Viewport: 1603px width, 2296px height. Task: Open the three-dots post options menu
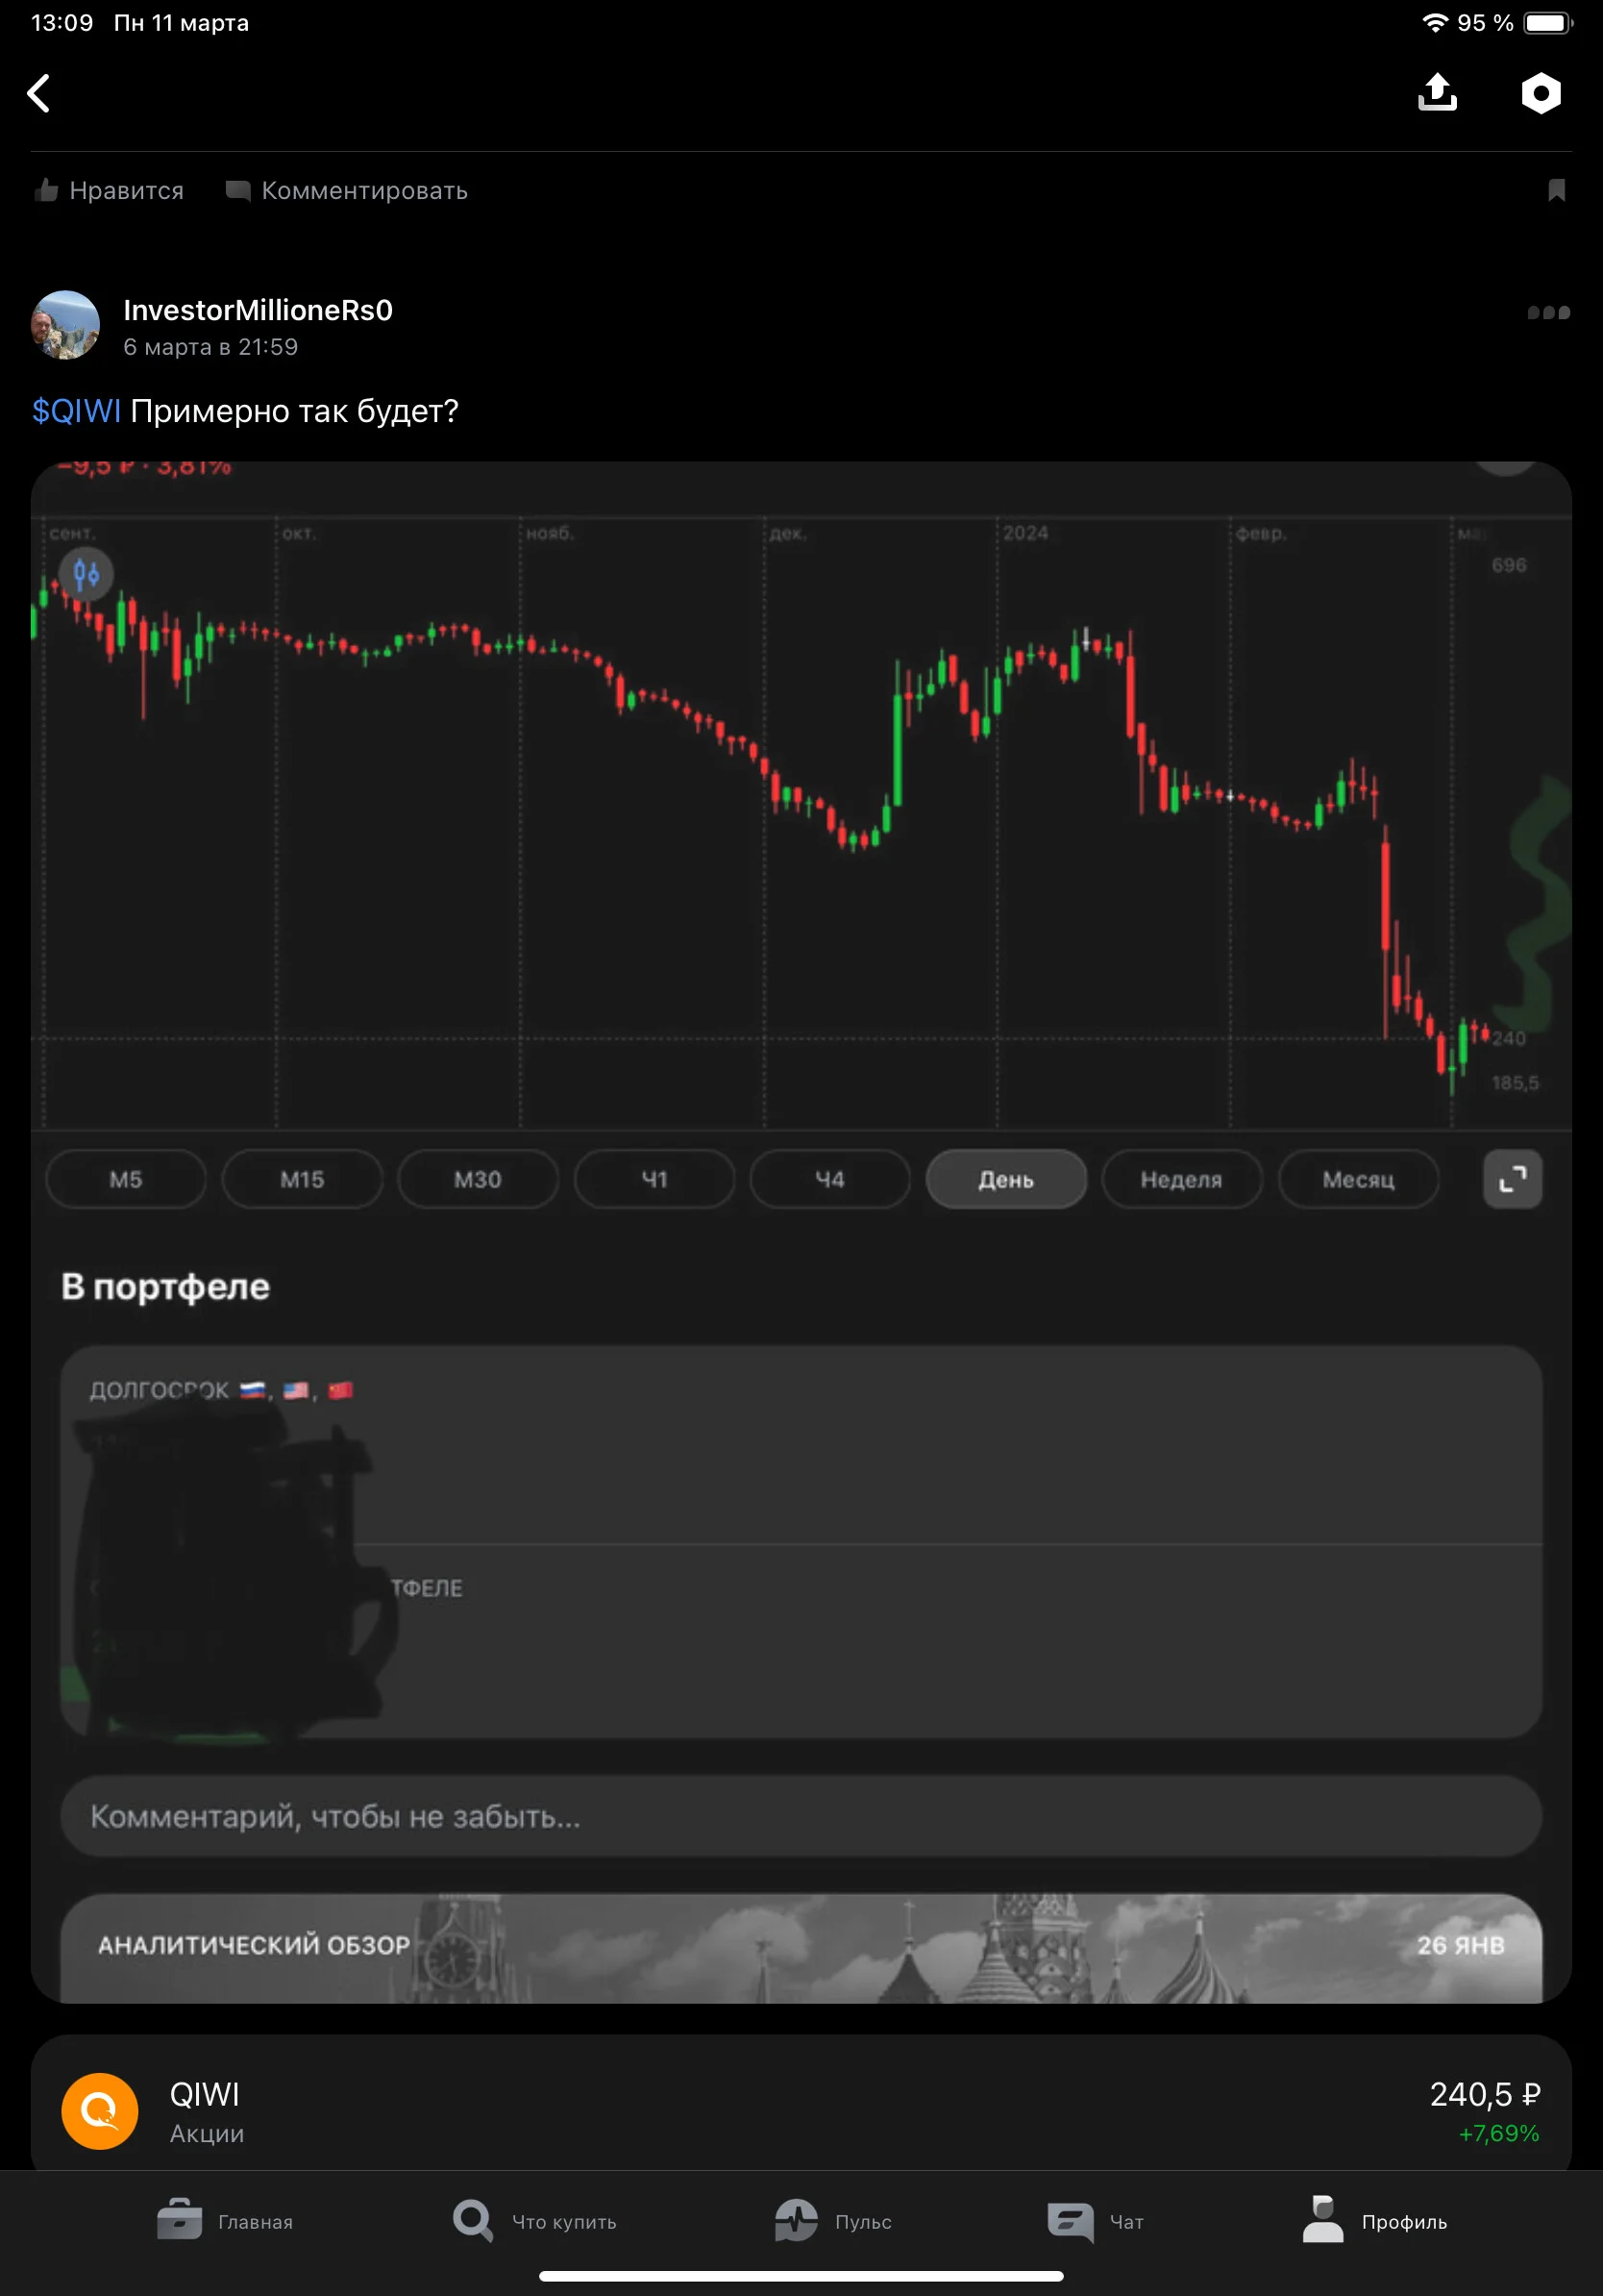click(x=1548, y=312)
